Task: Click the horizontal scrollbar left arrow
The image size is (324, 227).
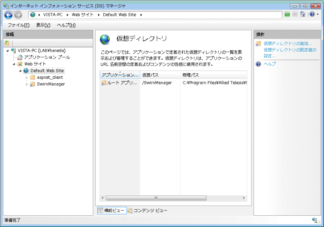Action: point(102,198)
